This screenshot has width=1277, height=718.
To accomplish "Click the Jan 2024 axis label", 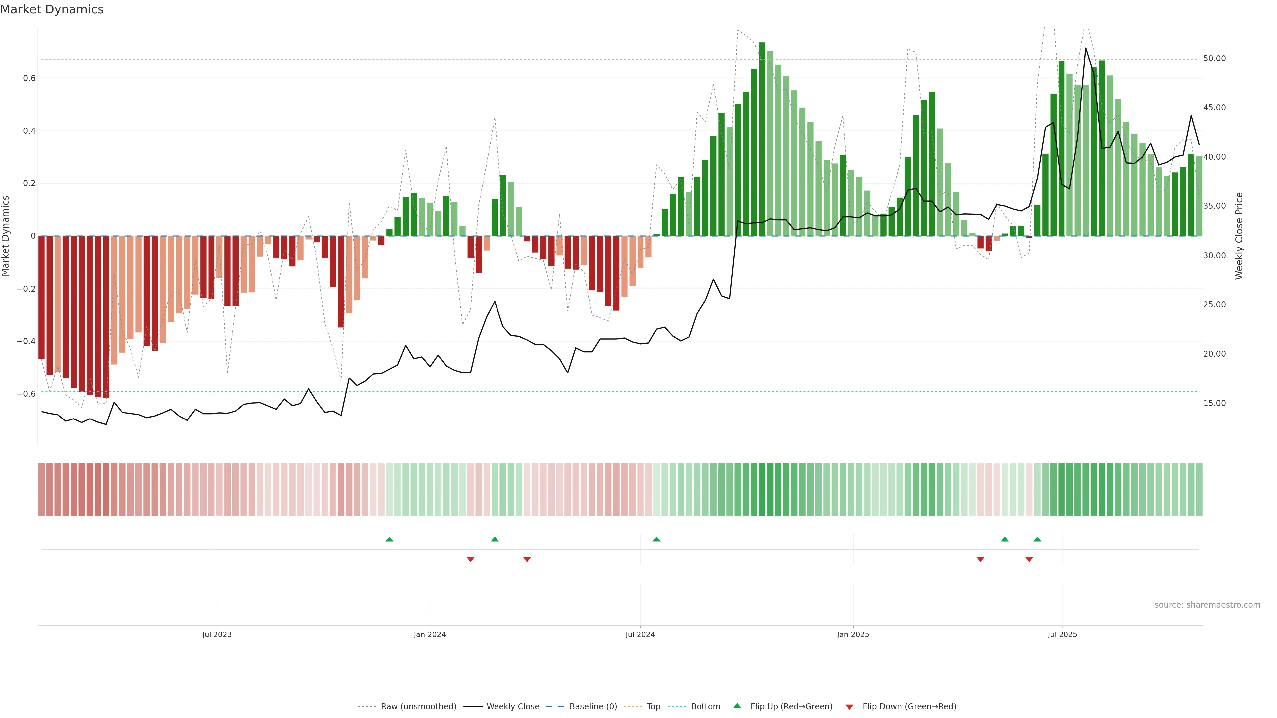I will tap(430, 634).
